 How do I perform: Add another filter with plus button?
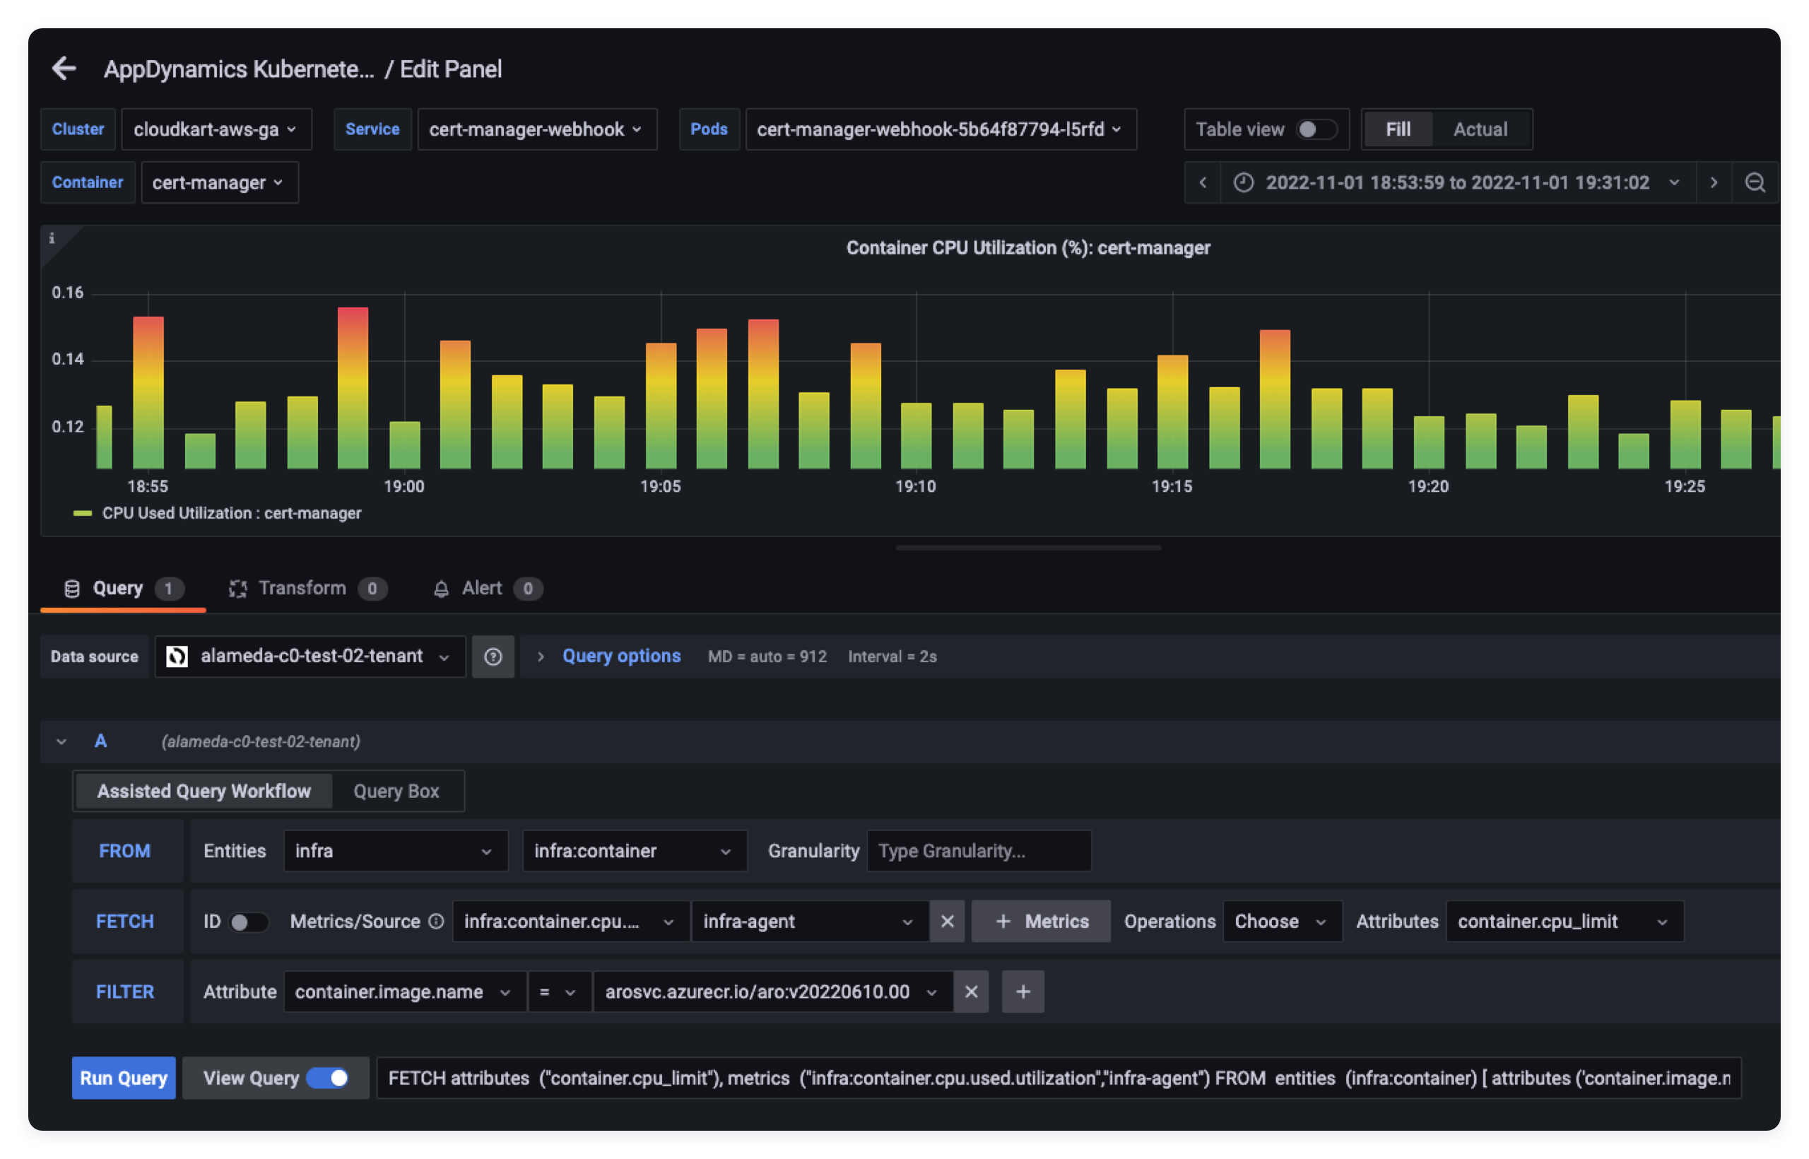[x=1023, y=992]
